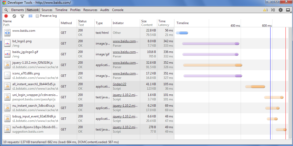Sort by the Timeline column header
293x146 pixels.
[x=183, y=23]
